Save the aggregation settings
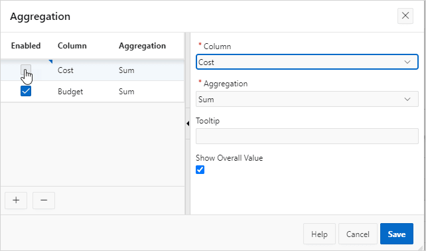Screen dimensions: 426x251 point(397,234)
